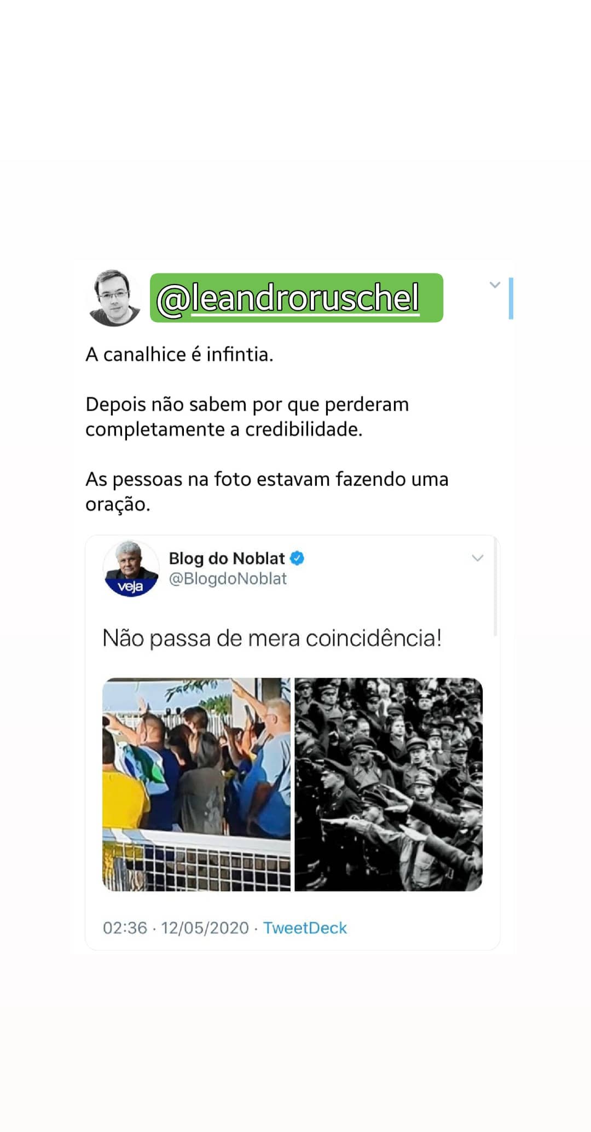Click the "As pessoas na foto" paragraph
Viewport: 591px width, 1132px height.
(267, 491)
